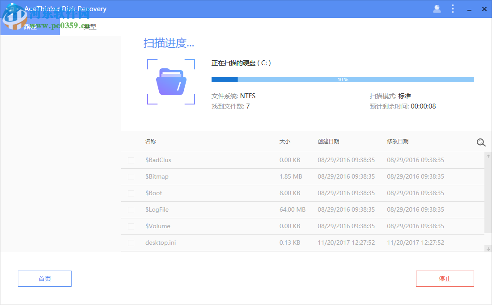Check the $Boot file checkbox

coord(131,193)
